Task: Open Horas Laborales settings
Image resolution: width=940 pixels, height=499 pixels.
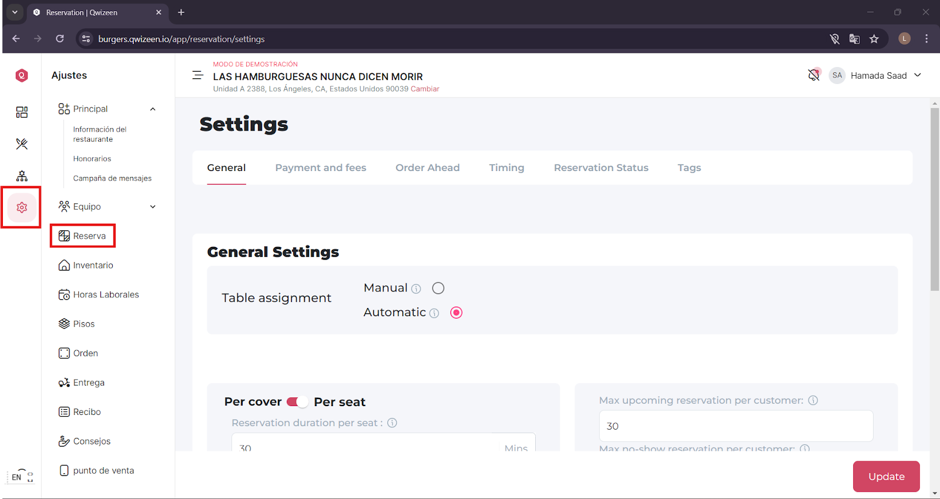Action: (99, 294)
